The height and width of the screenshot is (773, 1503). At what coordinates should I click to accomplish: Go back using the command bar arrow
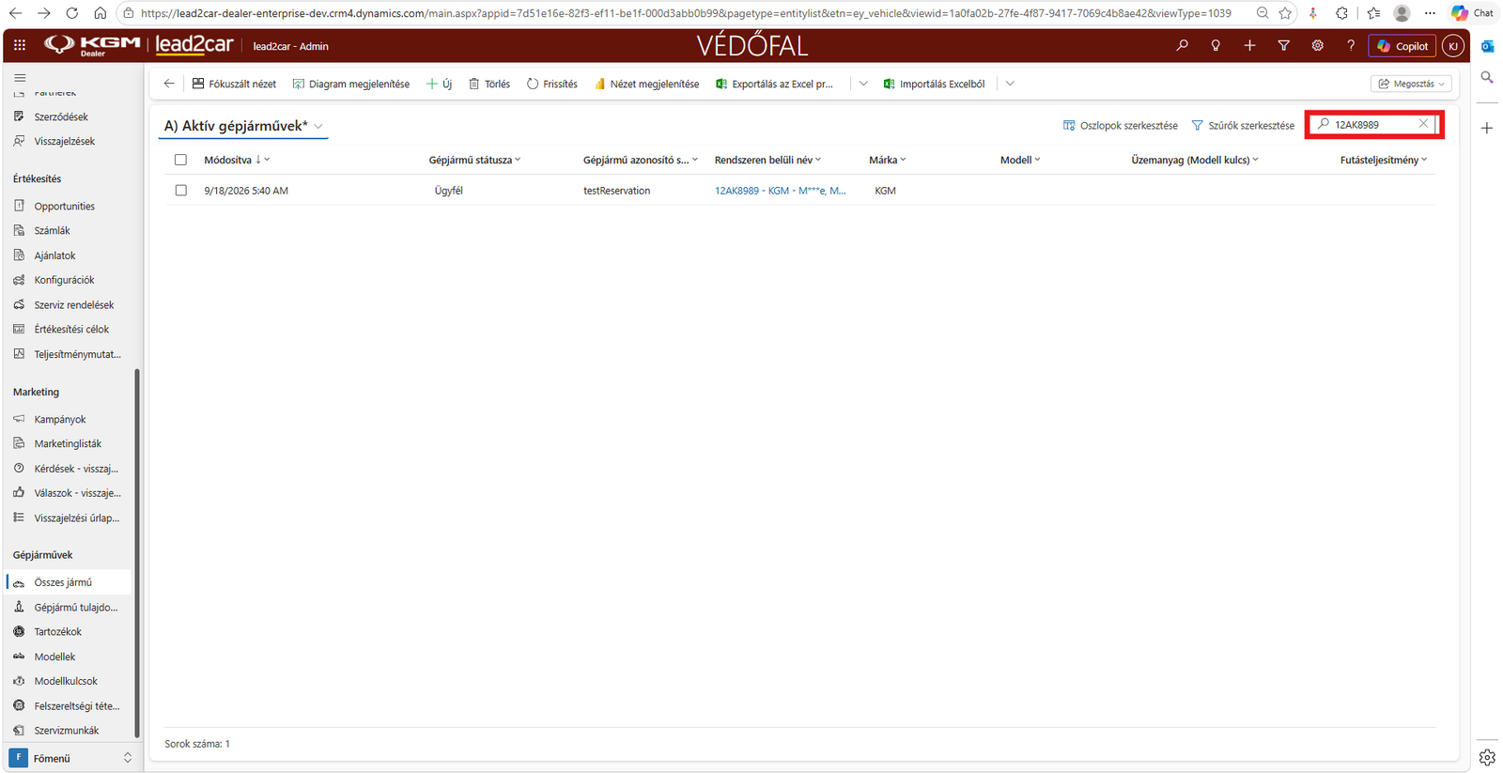[169, 84]
